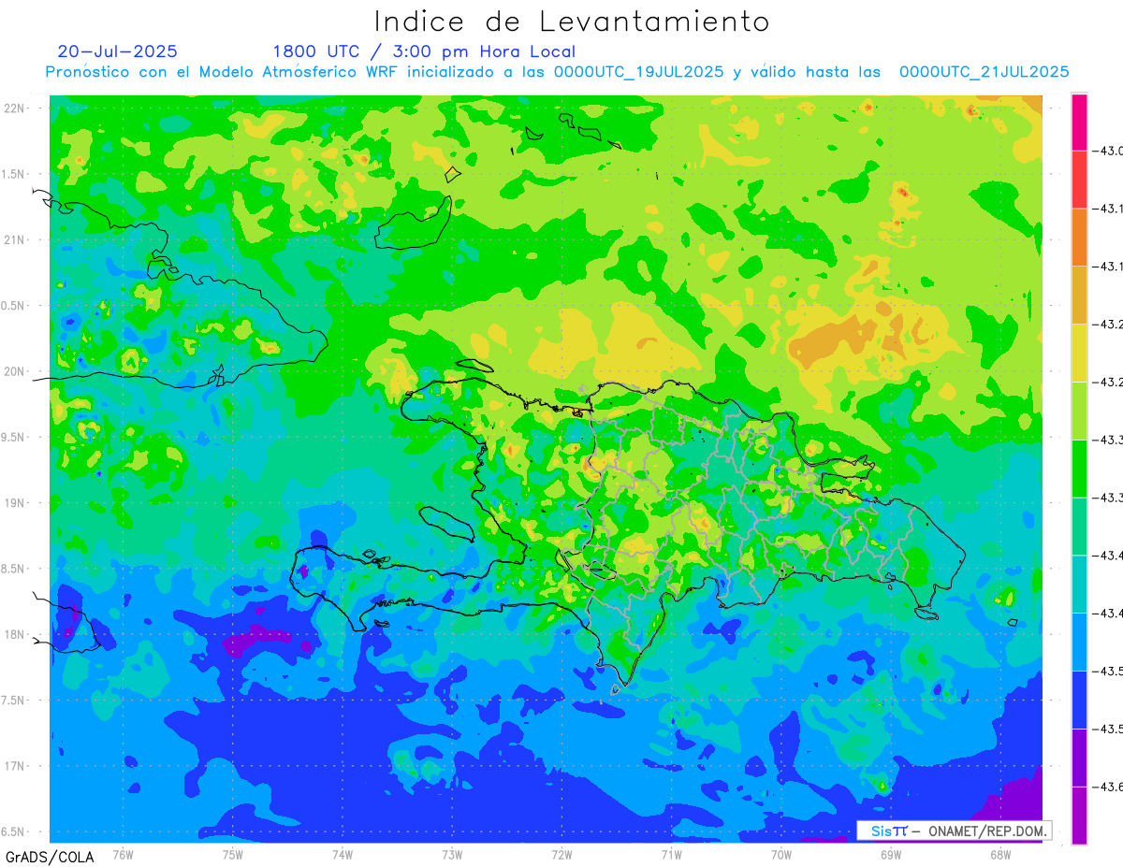Click the 20-Jul-2025 date label
The image size is (1123, 867).
tap(117, 51)
